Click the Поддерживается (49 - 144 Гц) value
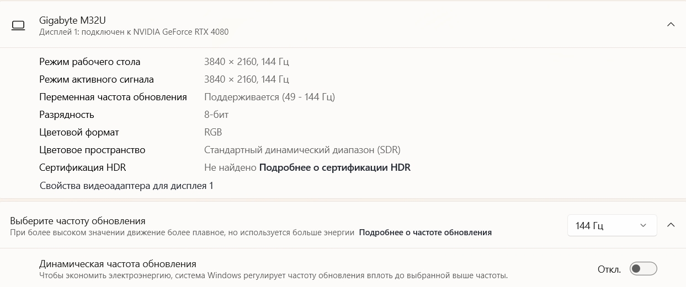Screen dimensions: 686x287 point(269,97)
